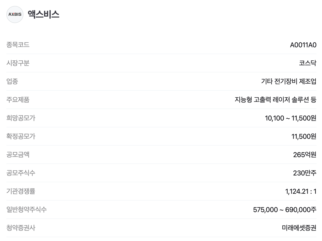Select the stock code A0011A0
The image size is (322, 241).
(x=303, y=45)
